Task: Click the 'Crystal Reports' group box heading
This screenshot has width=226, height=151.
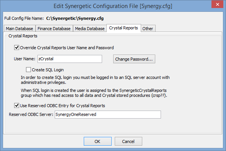Action: (x=23, y=36)
